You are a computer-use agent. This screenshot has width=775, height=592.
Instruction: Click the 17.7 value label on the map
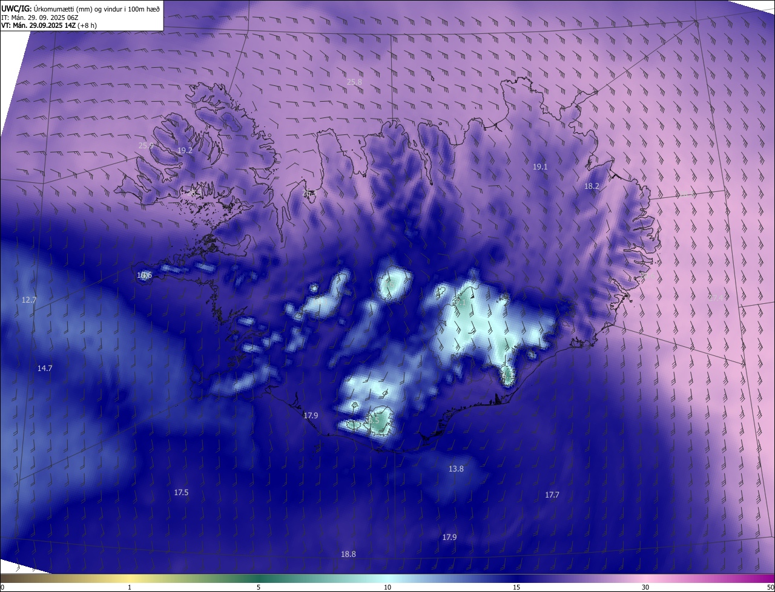(552, 495)
